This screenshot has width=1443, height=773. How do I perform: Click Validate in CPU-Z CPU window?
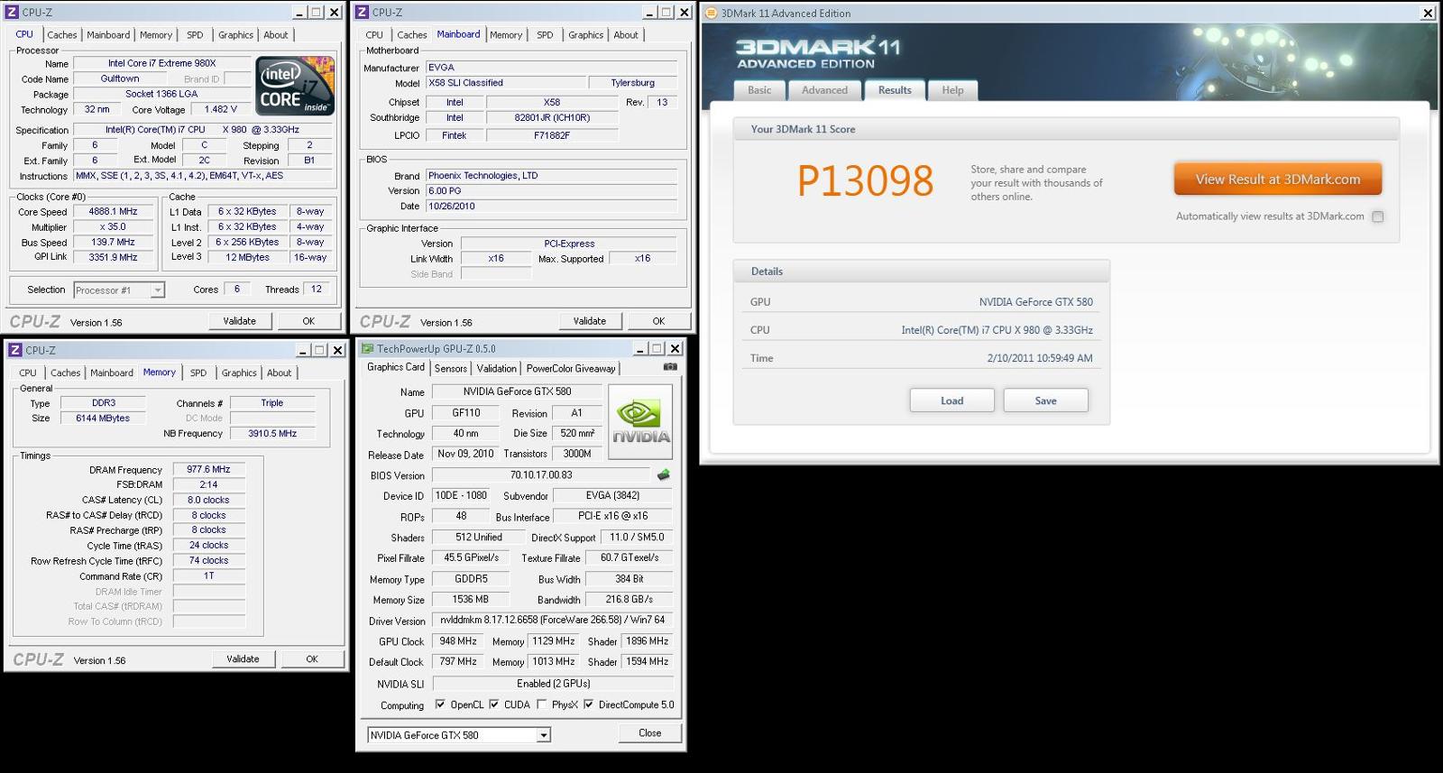coord(240,321)
